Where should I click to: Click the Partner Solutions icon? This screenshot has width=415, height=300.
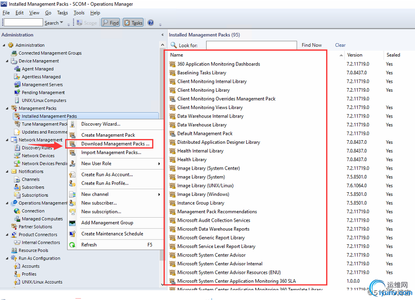click(x=14, y=227)
